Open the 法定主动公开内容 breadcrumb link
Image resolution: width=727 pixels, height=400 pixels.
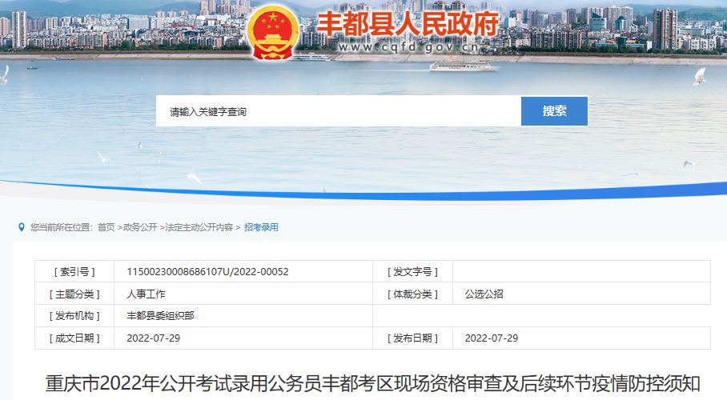click(199, 227)
